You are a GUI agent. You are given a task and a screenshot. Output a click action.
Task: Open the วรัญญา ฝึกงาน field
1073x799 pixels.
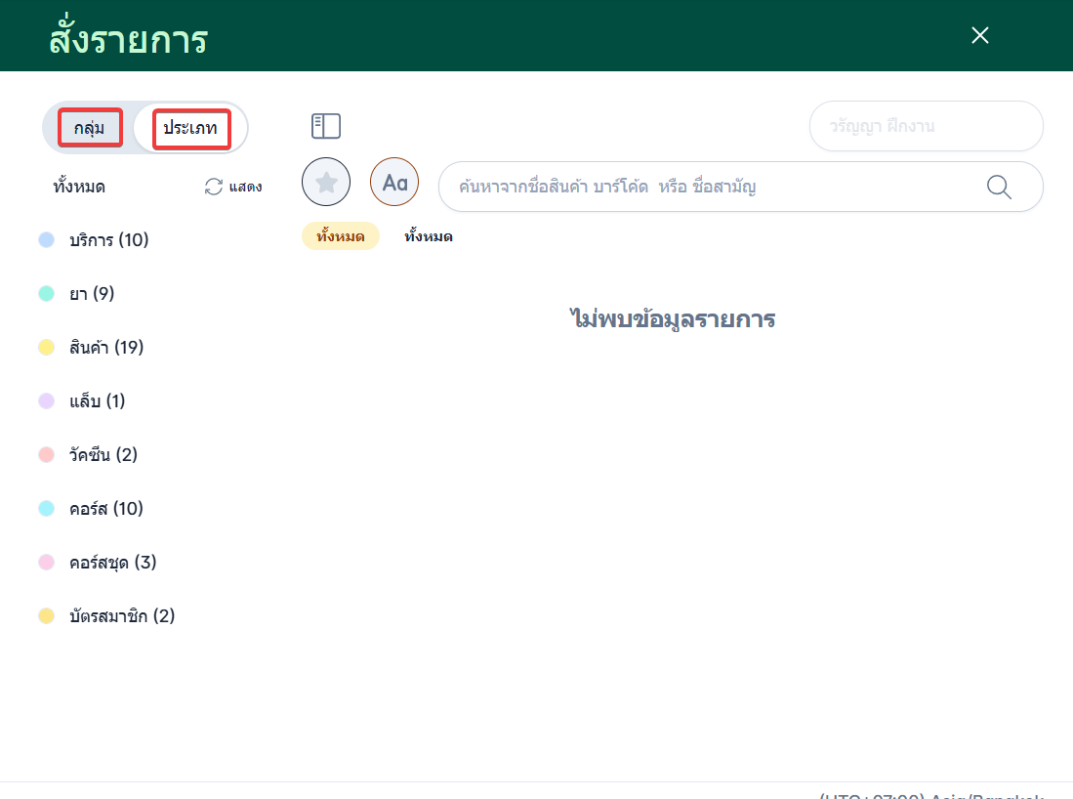(926, 126)
